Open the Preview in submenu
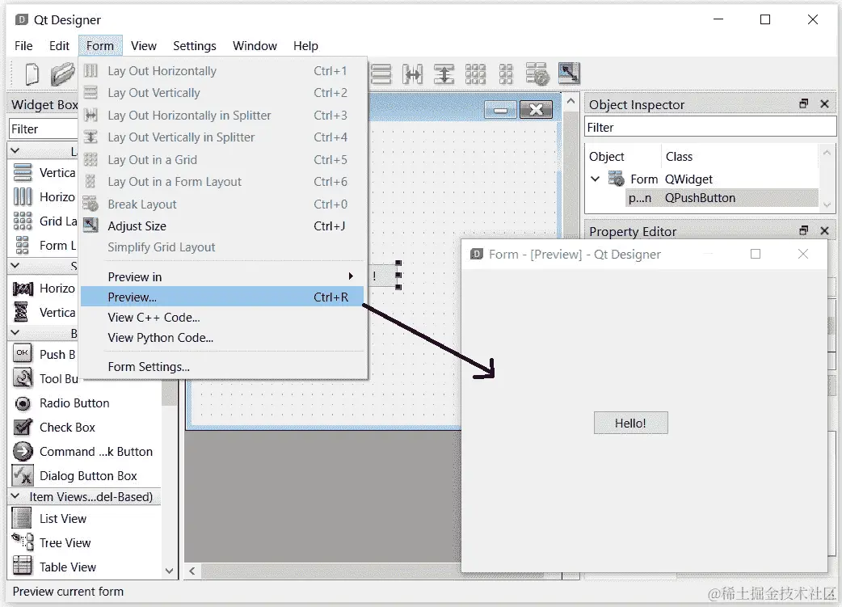This screenshot has width=842, height=607. click(221, 276)
